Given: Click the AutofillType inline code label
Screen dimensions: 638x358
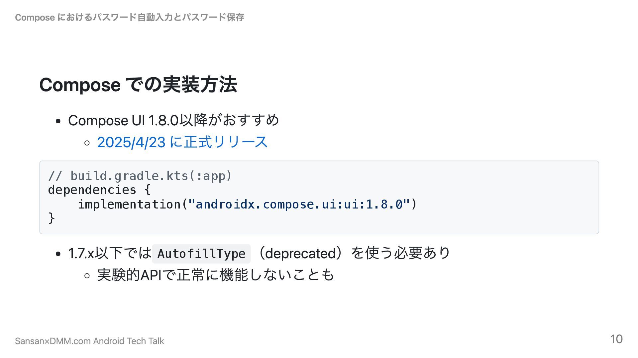Looking at the screenshot, I should pyautogui.click(x=201, y=254).
